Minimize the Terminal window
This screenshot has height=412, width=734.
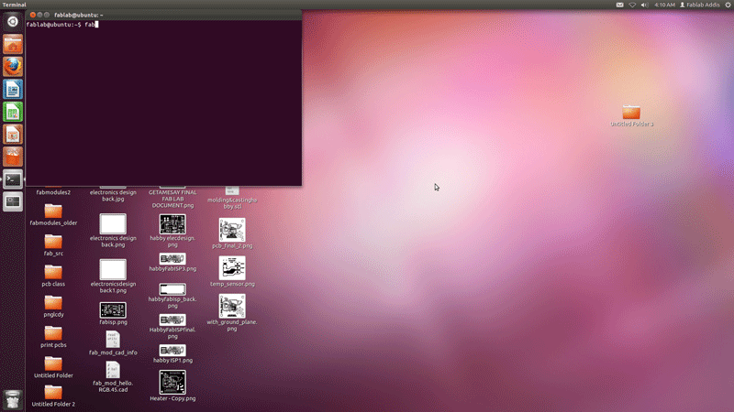(x=39, y=15)
